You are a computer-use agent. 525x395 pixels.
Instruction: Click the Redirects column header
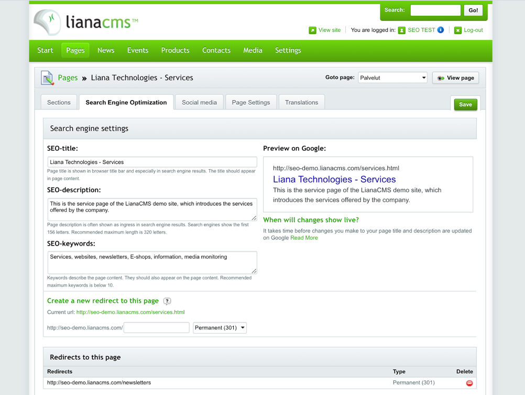(x=60, y=371)
